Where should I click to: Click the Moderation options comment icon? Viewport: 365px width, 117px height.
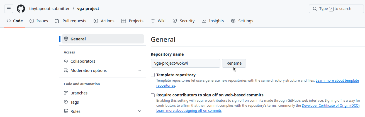[66, 70]
